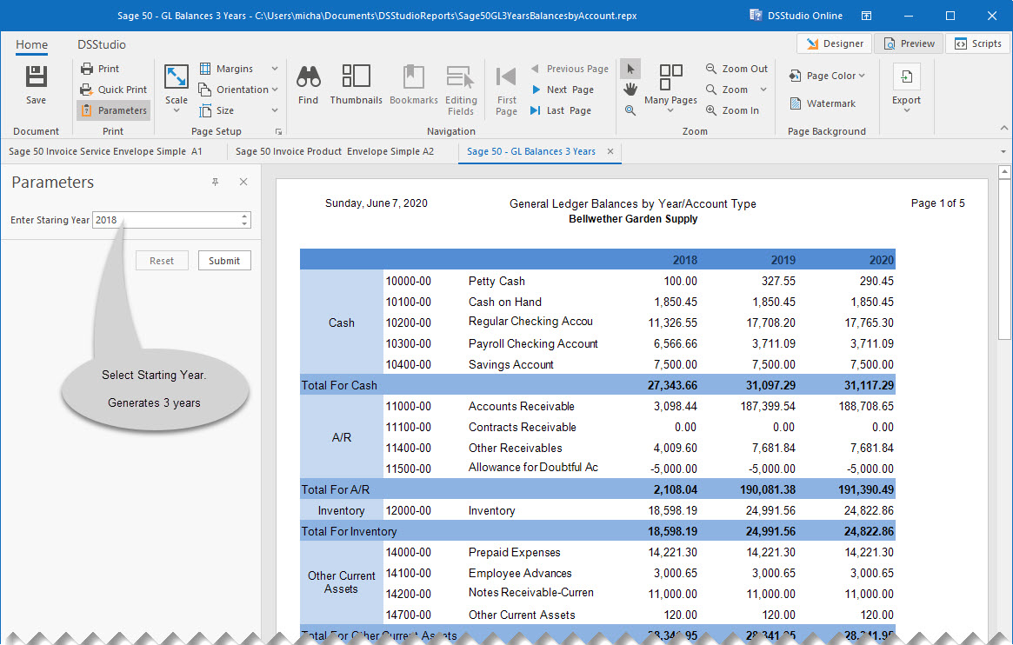The width and height of the screenshot is (1013, 645).
Task: Click the Zoom magnifier button
Action: pos(728,89)
